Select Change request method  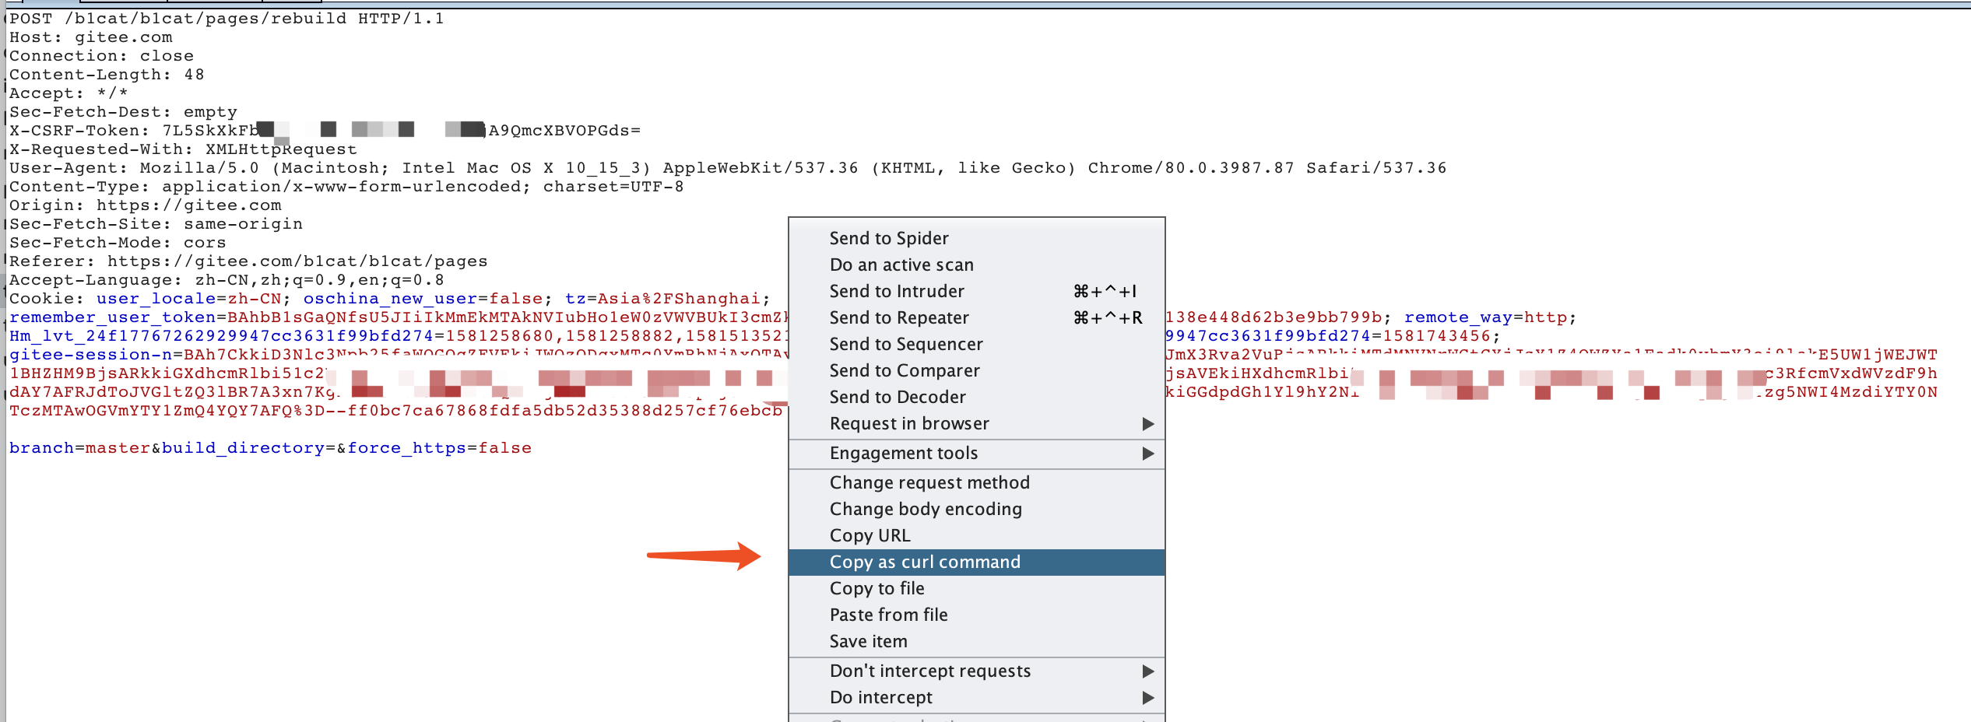point(976,482)
